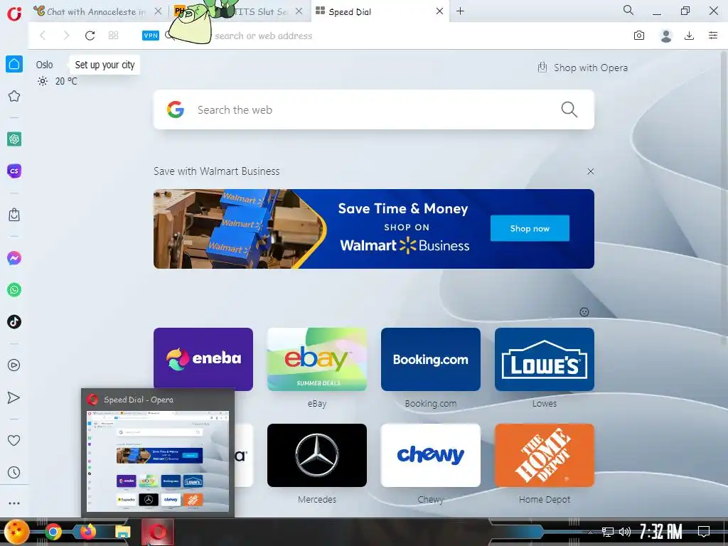Viewport: 728px width, 546px height.
Task: Open the Speed Dial grid toolbar icon
Action: (113, 36)
